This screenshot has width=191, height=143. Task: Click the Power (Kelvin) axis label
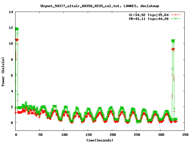pos(3,72)
